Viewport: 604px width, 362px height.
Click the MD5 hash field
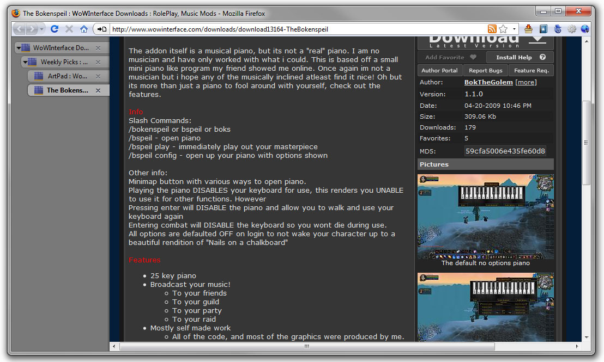(x=505, y=151)
